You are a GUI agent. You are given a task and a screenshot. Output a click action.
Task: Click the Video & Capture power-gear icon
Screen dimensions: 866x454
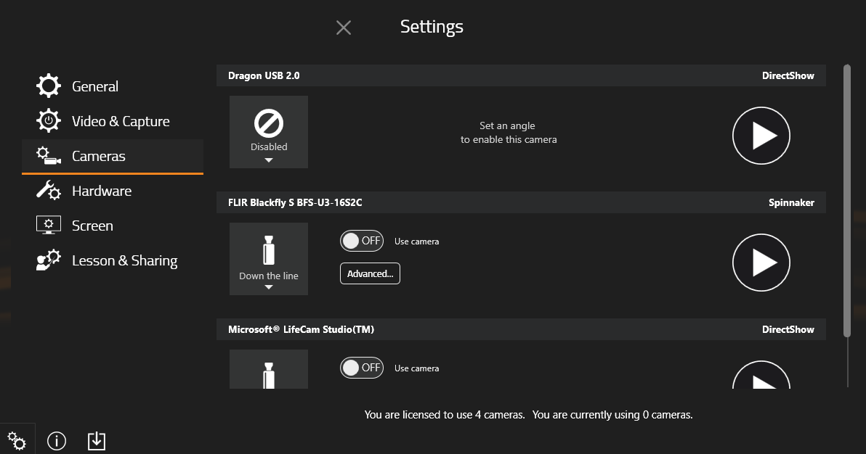49,121
